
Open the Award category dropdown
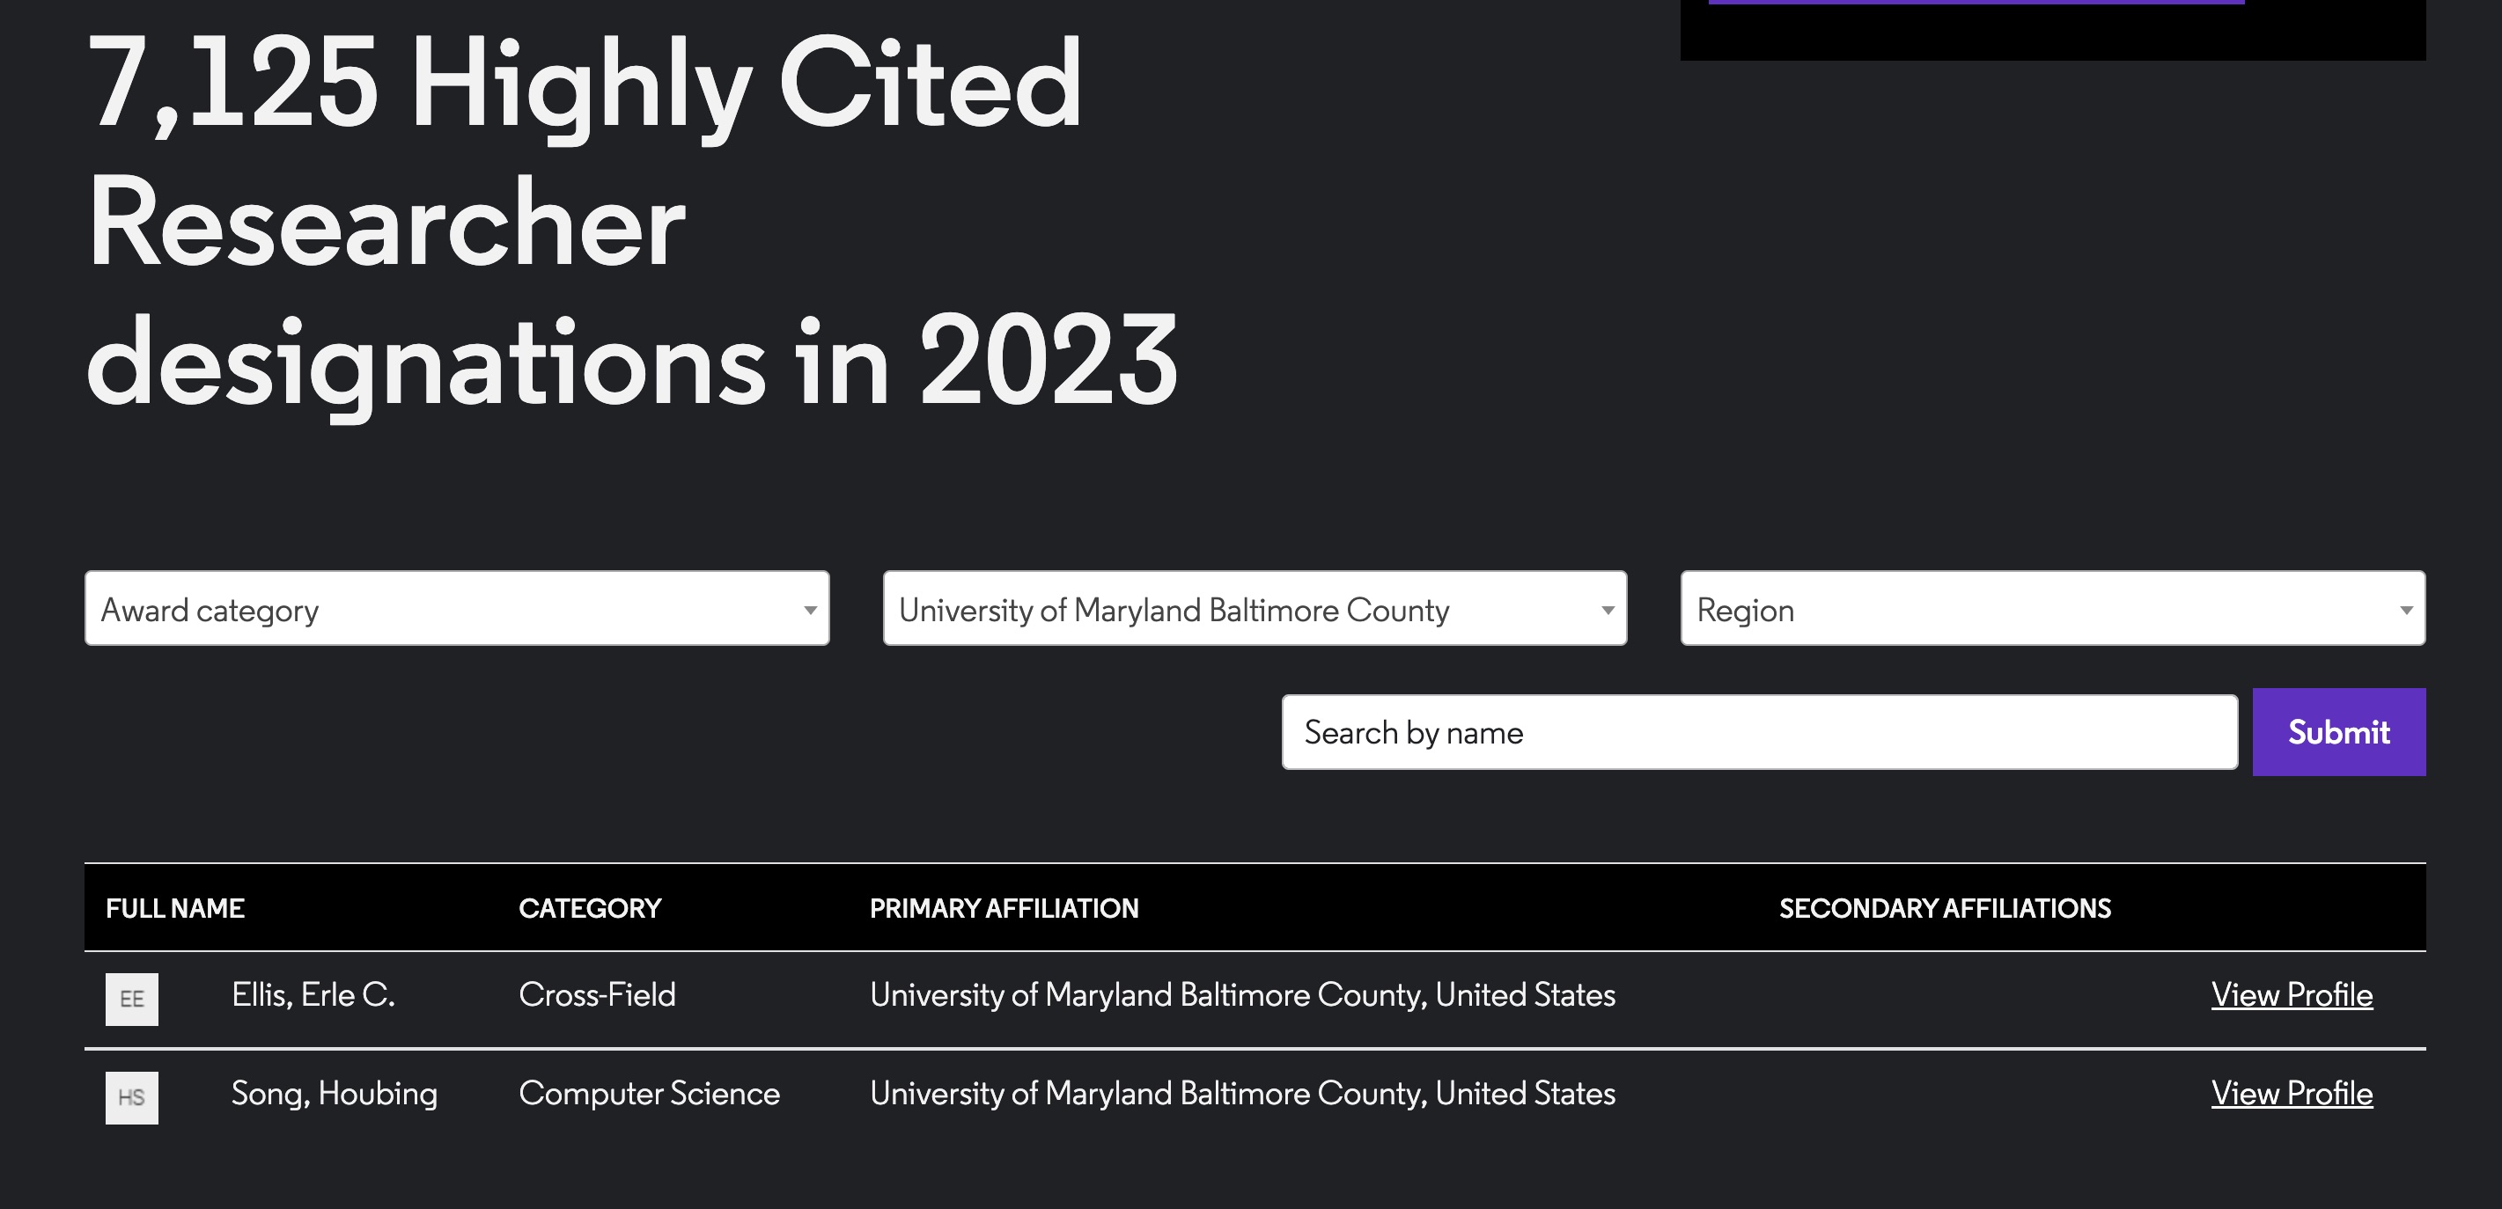(x=457, y=609)
